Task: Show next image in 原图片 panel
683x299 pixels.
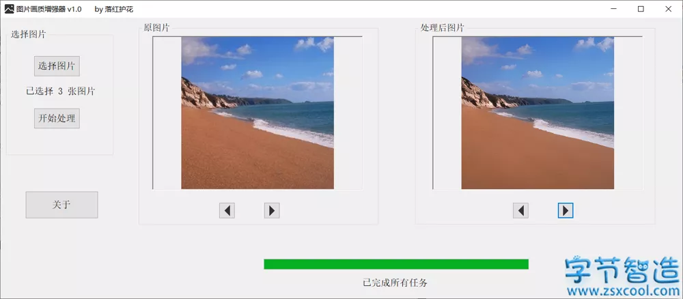Action: (x=272, y=211)
